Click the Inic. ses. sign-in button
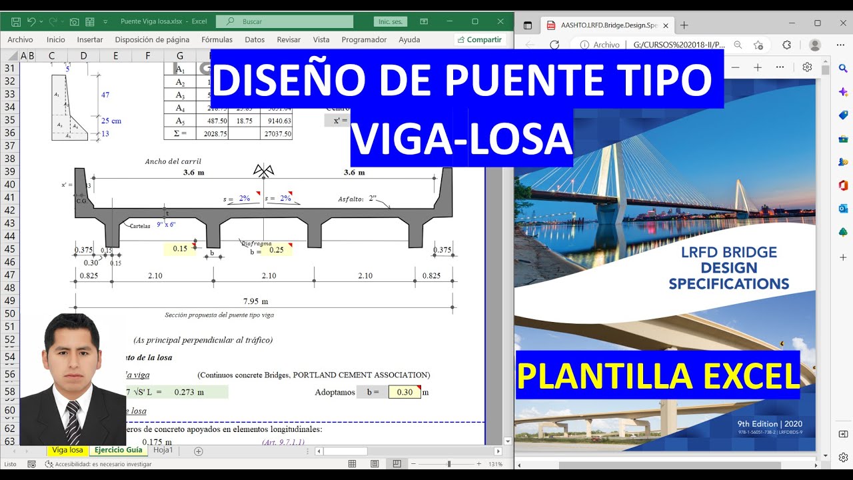Image resolution: width=853 pixels, height=480 pixels. 391,21
